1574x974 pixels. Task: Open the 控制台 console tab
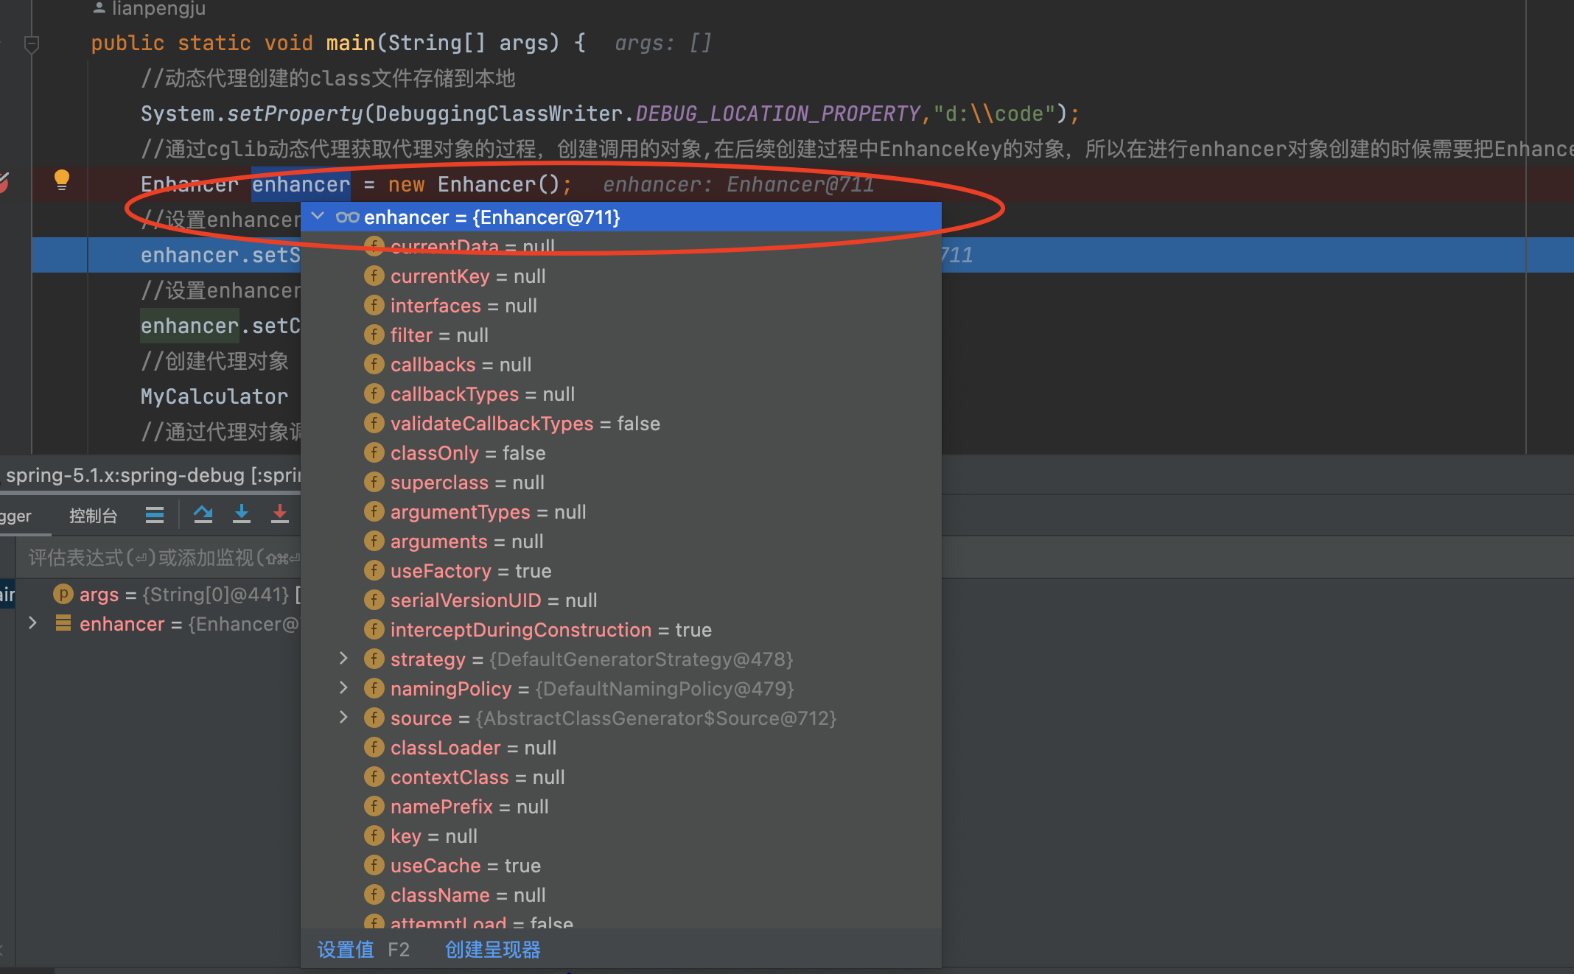pyautogui.click(x=93, y=516)
